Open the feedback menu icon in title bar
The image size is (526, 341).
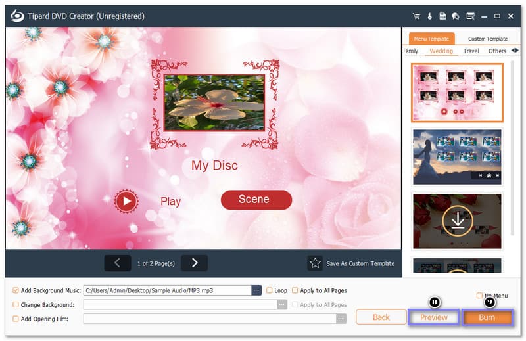click(470, 16)
